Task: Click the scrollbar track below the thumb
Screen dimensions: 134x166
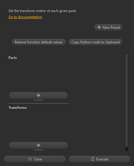Action: coord(127,149)
